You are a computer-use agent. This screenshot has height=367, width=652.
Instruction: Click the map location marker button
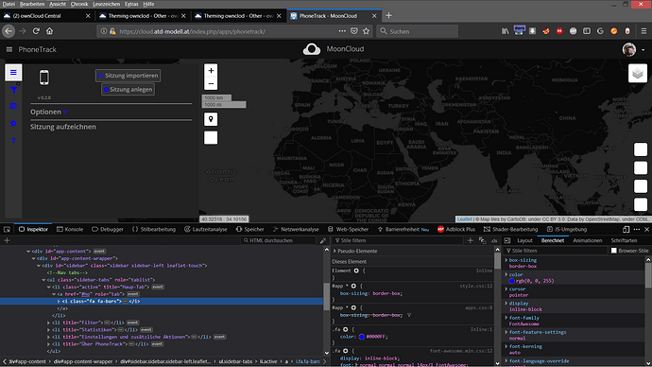coord(211,119)
